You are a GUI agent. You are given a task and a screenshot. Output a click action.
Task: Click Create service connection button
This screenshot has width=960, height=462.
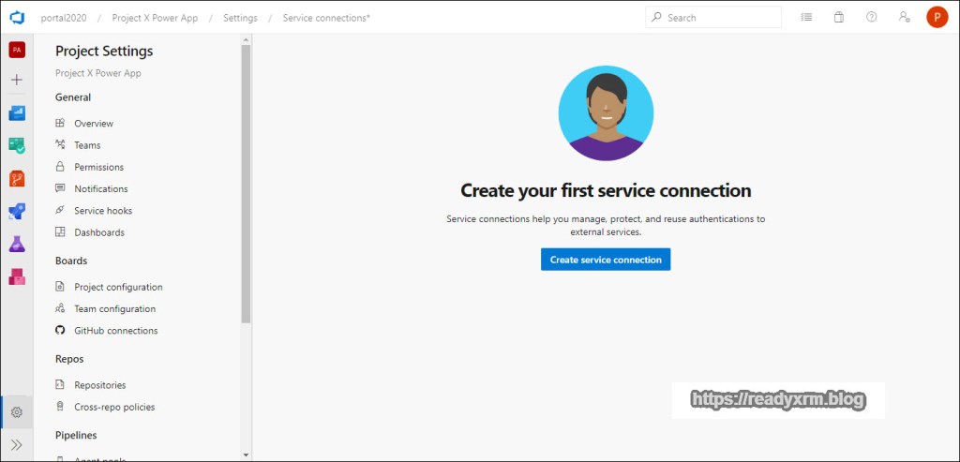(606, 260)
